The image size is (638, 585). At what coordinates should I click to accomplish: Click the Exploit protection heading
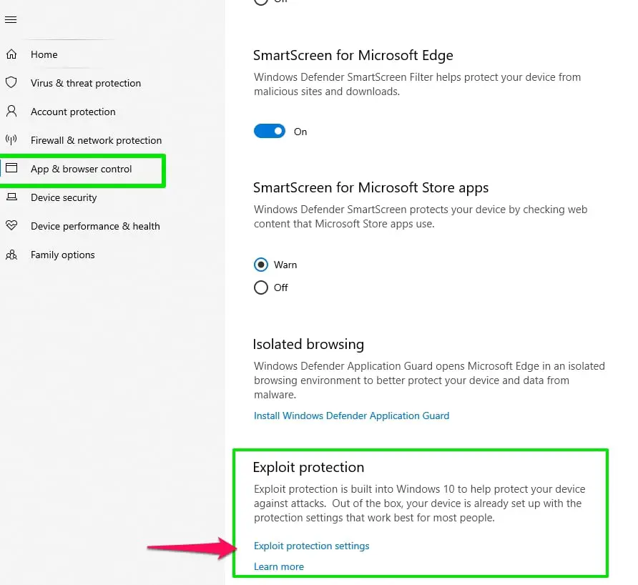click(308, 468)
